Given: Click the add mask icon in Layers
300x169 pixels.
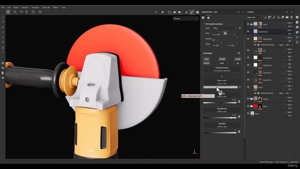Looking at the screenshot, I should [x=270, y=17].
